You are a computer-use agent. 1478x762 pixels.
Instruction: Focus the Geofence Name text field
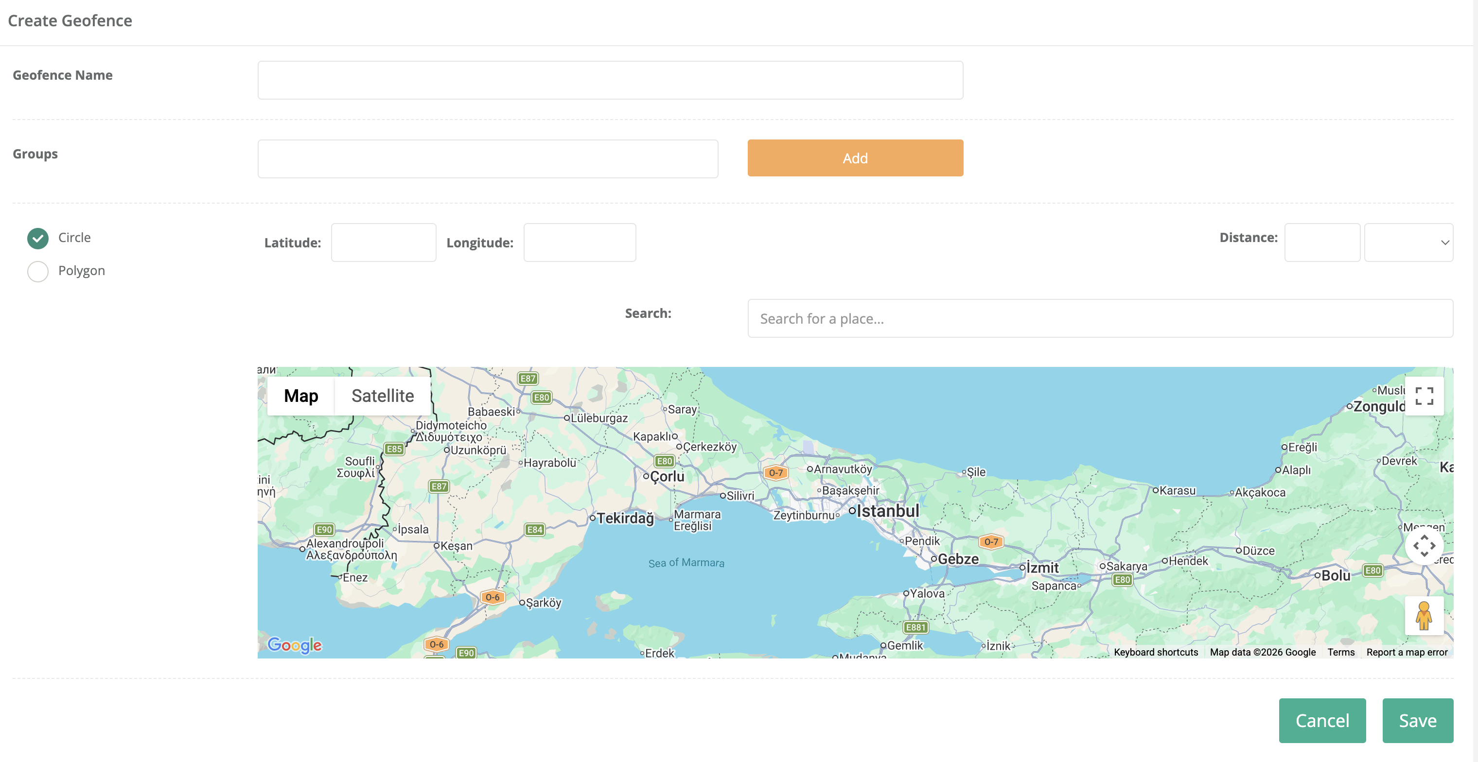[x=610, y=80]
